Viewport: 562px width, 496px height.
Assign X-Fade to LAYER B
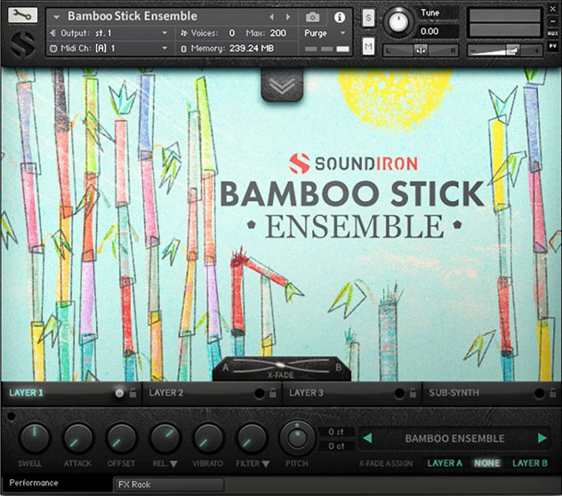tap(530, 463)
